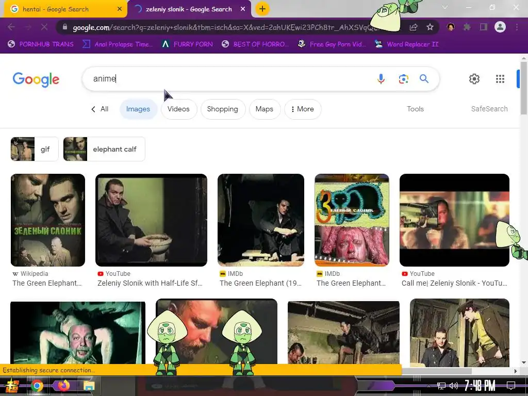Open Chrome three-dot menu
Screen dimensions: 528x396
[x=517, y=27]
